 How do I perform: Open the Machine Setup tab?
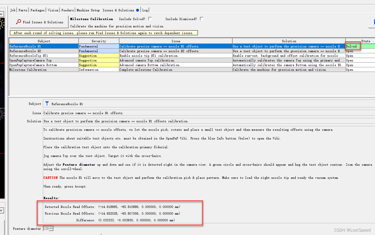(x=88, y=10)
